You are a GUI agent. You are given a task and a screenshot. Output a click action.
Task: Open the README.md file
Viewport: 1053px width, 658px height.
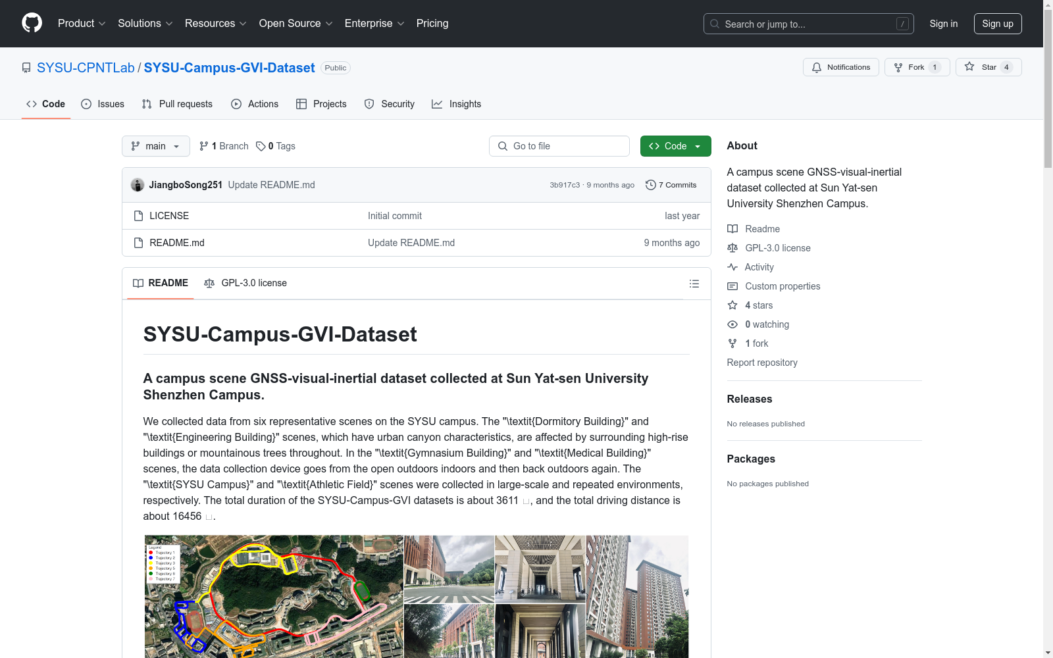(x=177, y=243)
